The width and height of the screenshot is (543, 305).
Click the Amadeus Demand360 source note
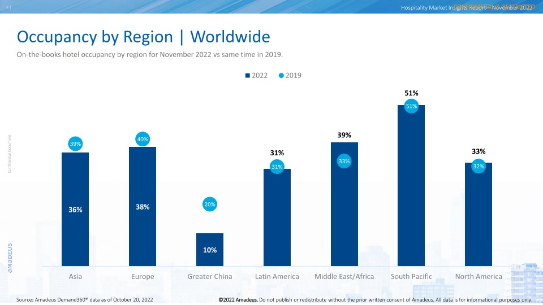84,300
